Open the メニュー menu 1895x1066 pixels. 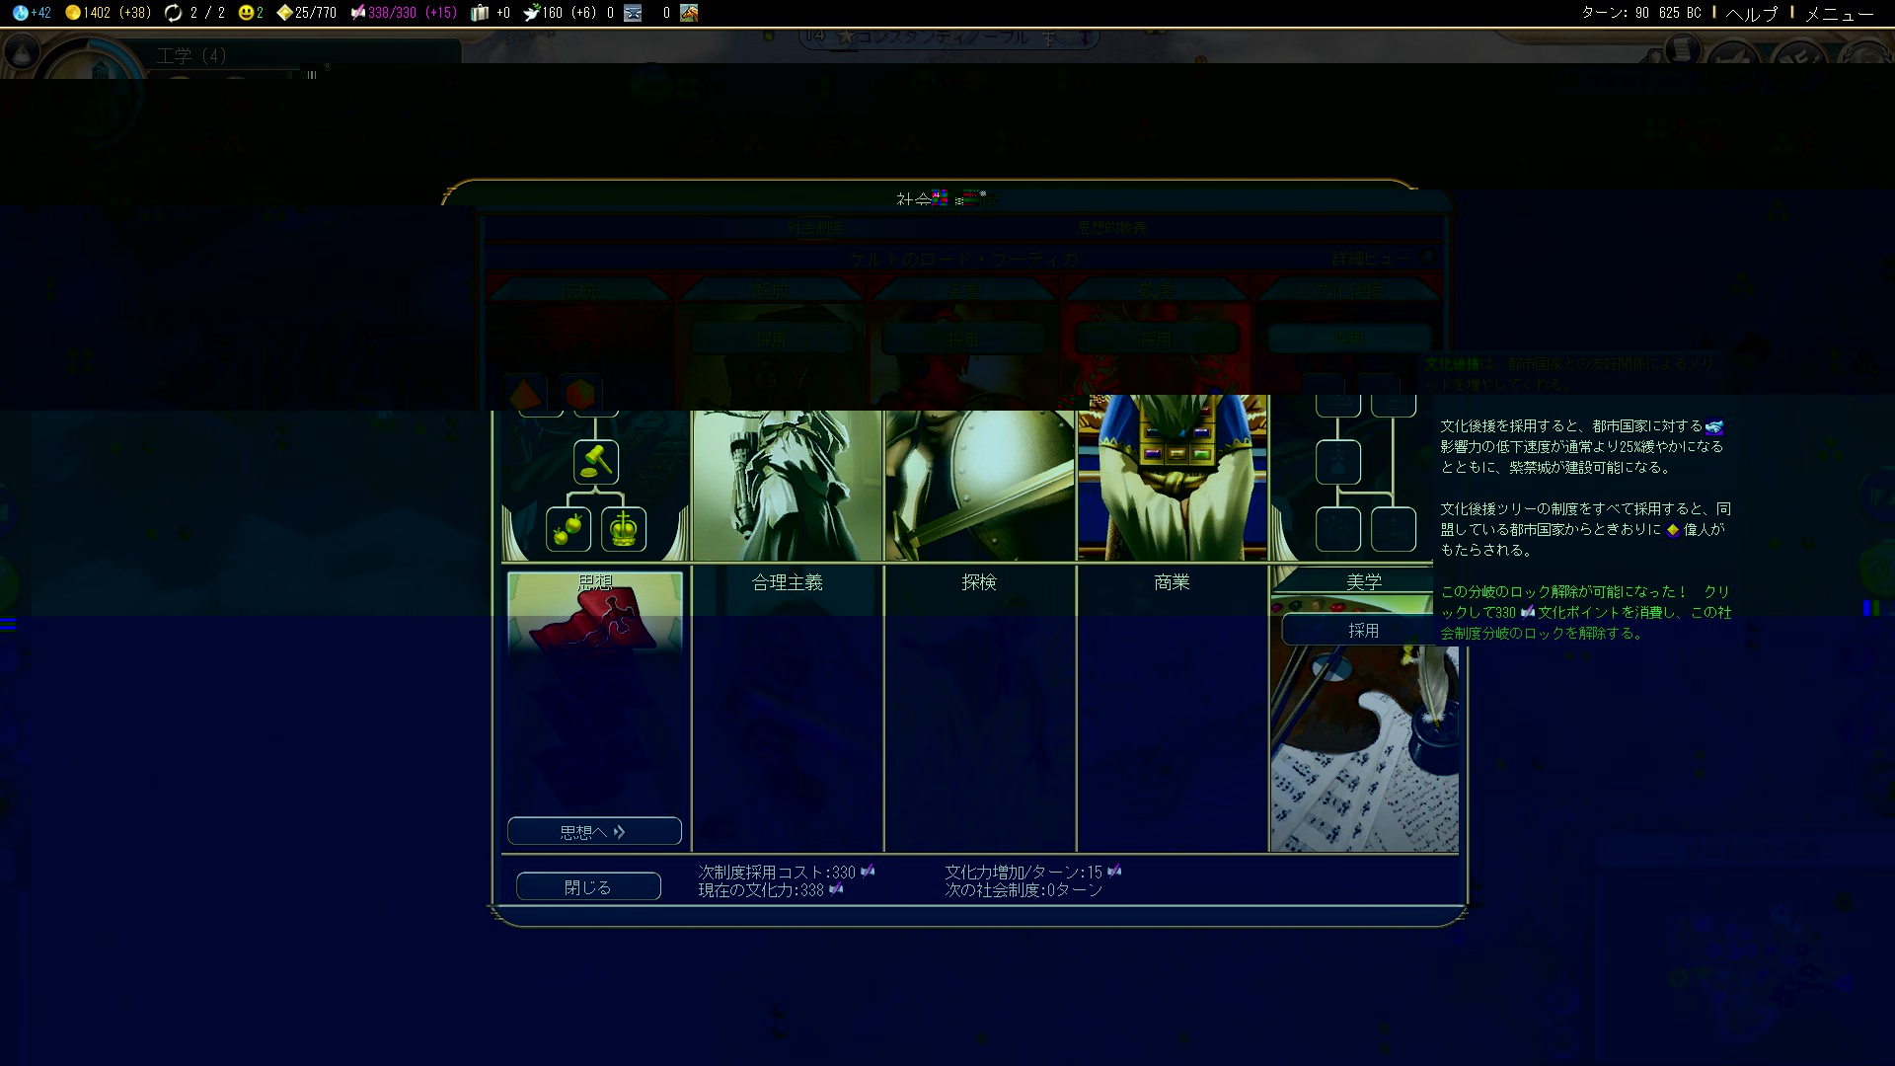point(1840,14)
